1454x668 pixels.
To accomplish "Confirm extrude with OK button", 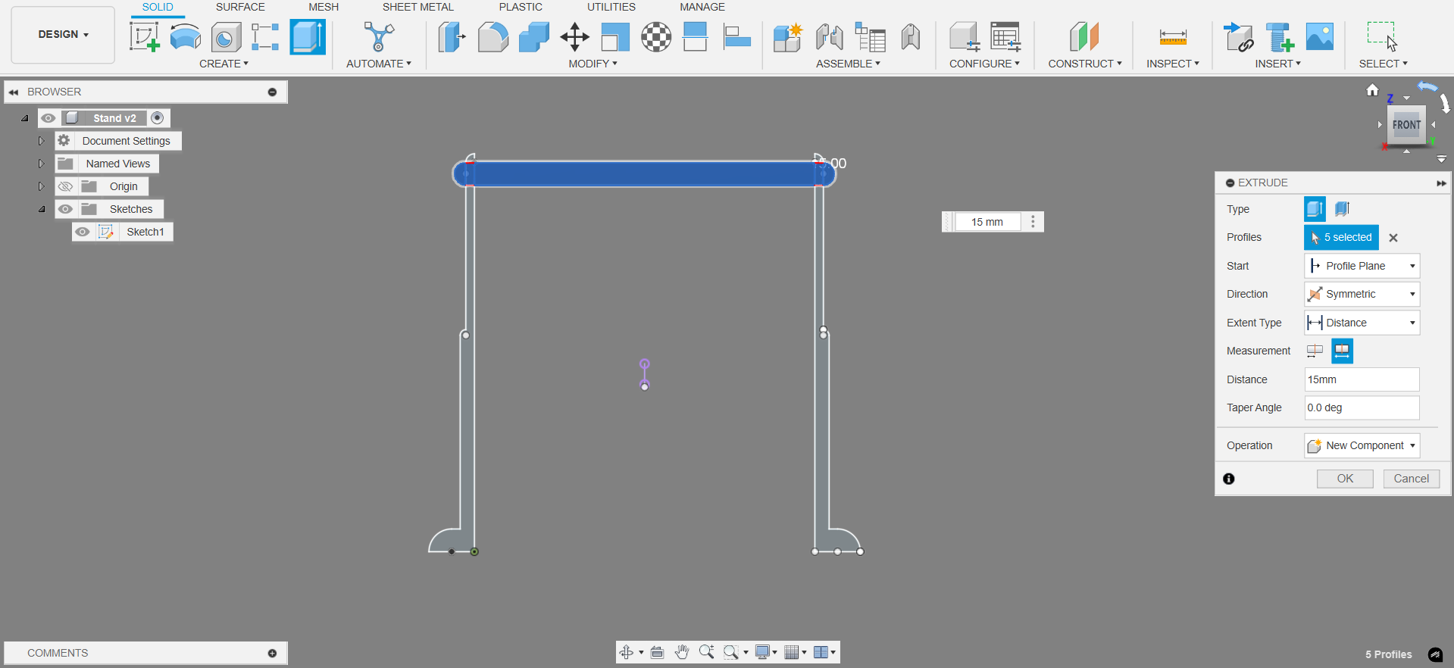I will click(x=1345, y=479).
